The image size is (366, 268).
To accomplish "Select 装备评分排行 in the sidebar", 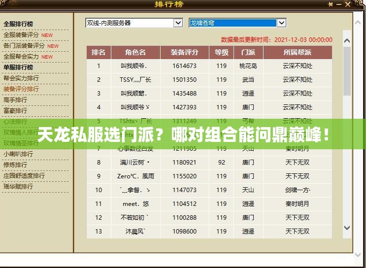I will (x=21, y=89).
